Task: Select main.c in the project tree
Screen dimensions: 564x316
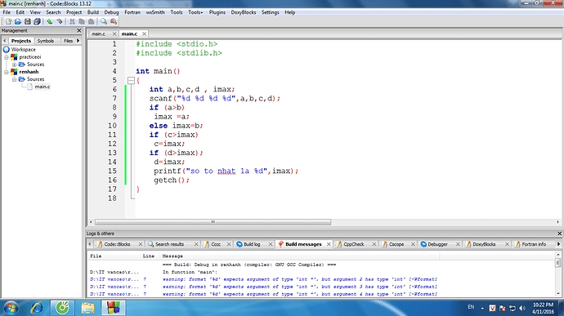Action: click(x=43, y=87)
